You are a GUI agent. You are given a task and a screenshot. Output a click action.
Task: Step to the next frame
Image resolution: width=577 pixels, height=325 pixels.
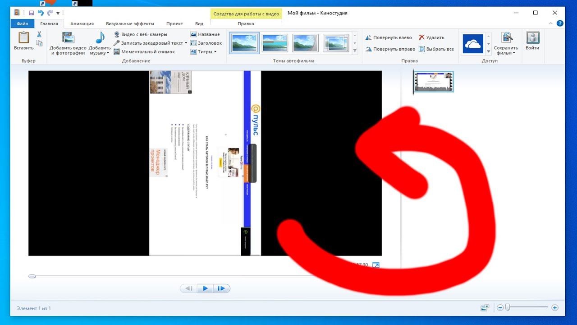click(x=221, y=288)
